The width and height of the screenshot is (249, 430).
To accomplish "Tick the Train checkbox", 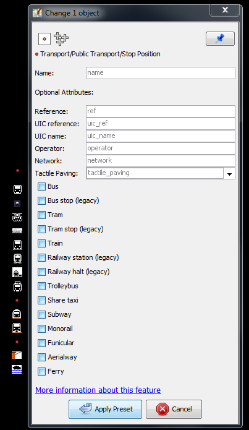I will pos(41,244).
